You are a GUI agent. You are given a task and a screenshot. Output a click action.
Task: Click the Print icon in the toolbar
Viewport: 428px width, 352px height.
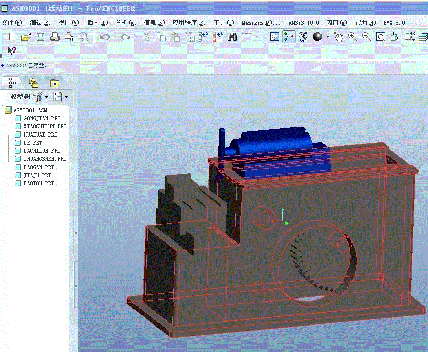click(x=55, y=37)
